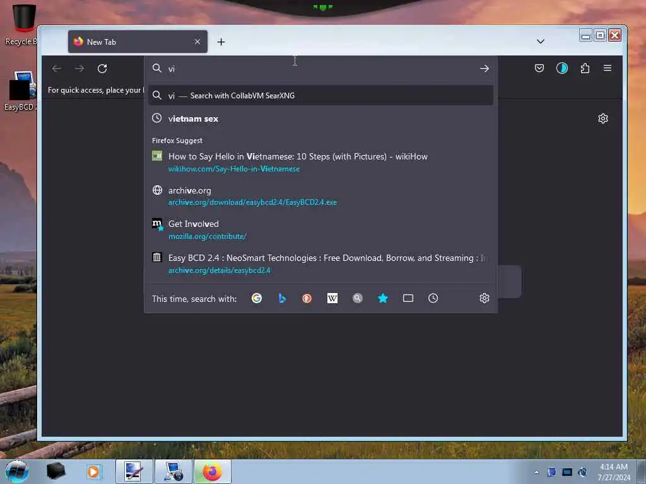Click the half-moon extension icon in toolbar
This screenshot has height=484, width=646.
pos(562,68)
